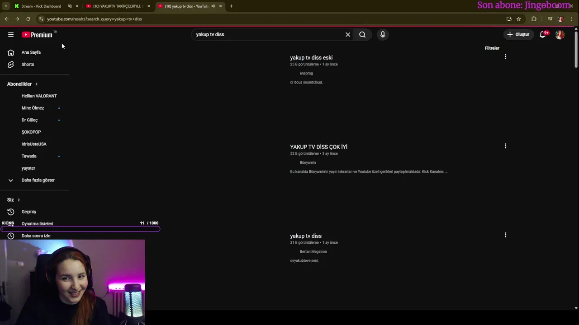
Task: Clear the search box with X icon
Action: 348,34
